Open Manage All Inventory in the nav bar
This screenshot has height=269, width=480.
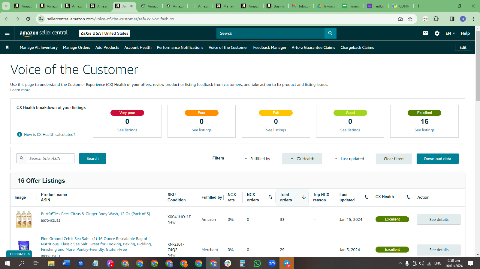coord(39,47)
